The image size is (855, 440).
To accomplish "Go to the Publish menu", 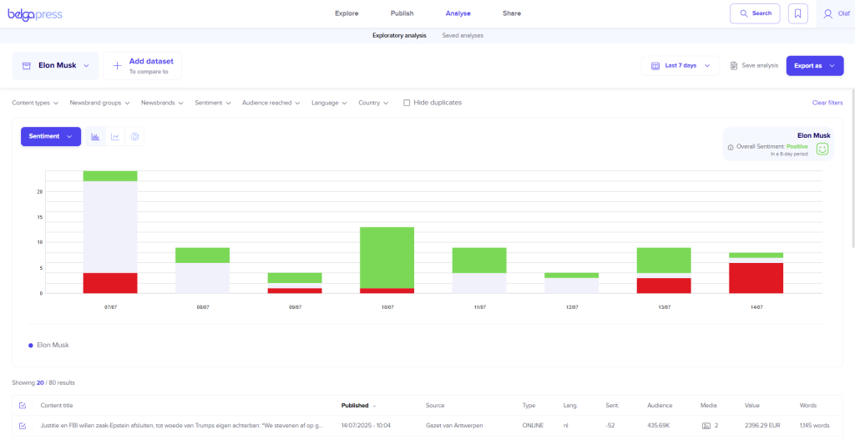I will point(402,13).
